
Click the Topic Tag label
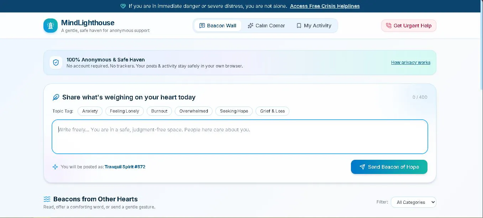(63, 111)
